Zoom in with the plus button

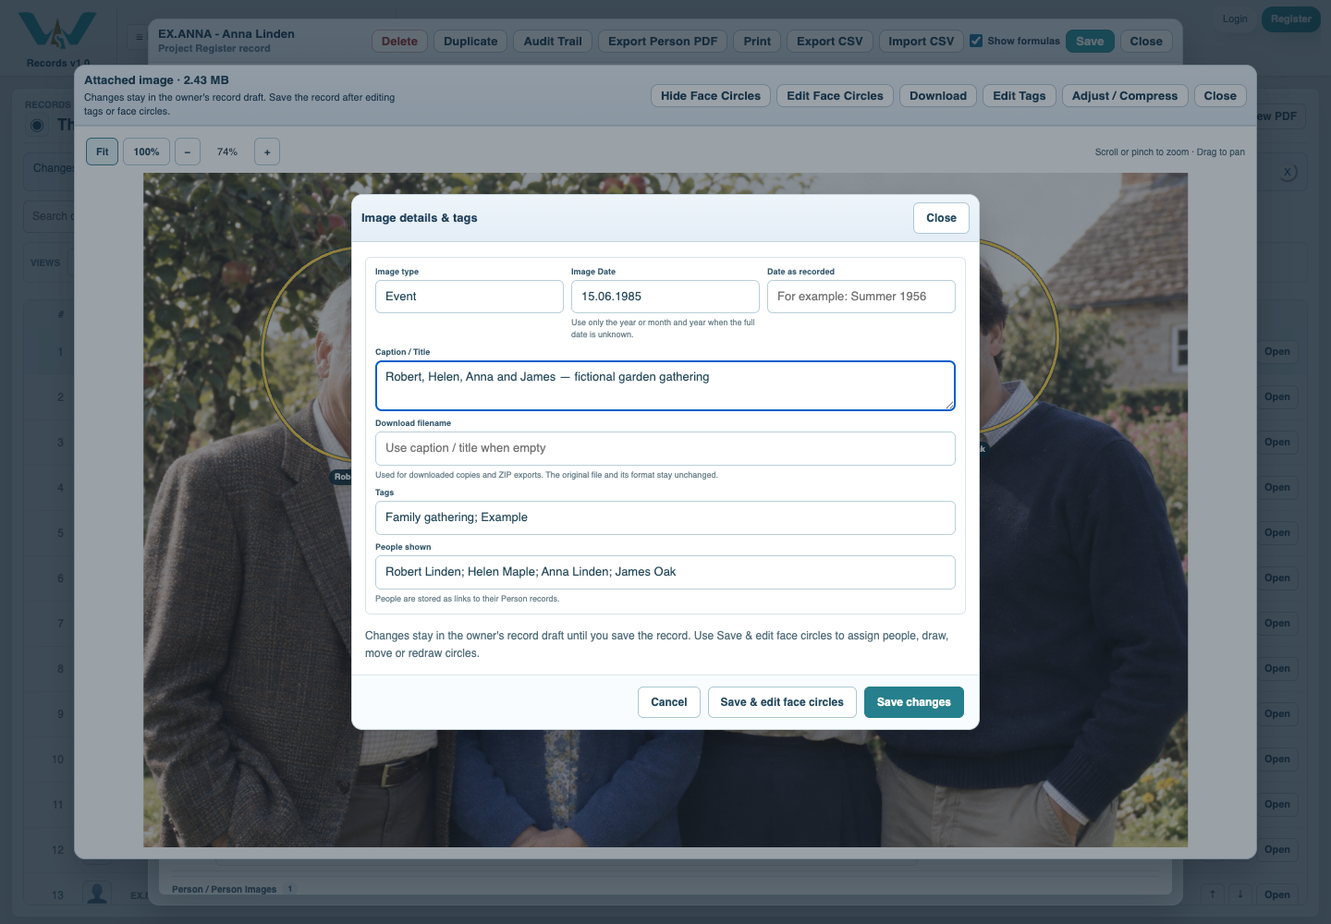(x=267, y=152)
